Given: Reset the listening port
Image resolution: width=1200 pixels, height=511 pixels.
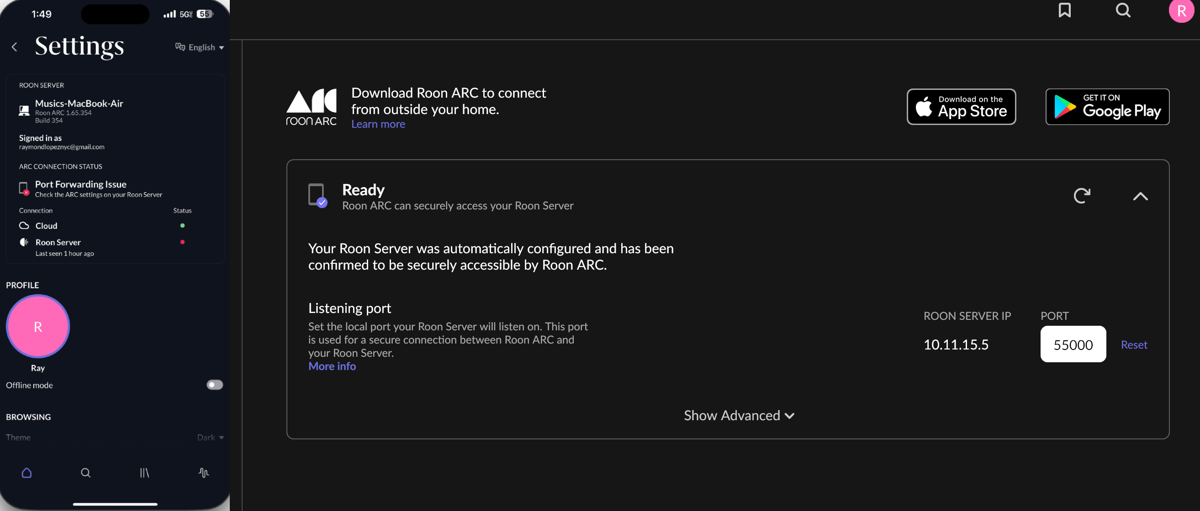Looking at the screenshot, I should (x=1133, y=344).
